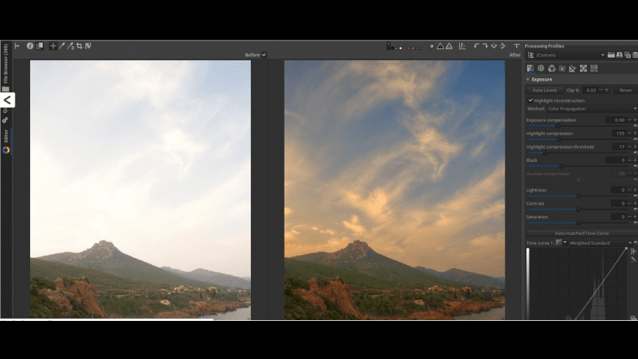638x359 pixels.
Task: Click the Exposure compensation value field
Action: coord(615,120)
